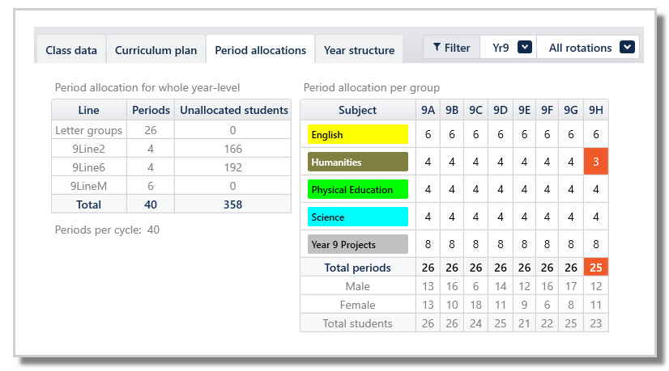Click the green Physical Education swatch
Screen dimensions: 669x371
tap(357, 190)
